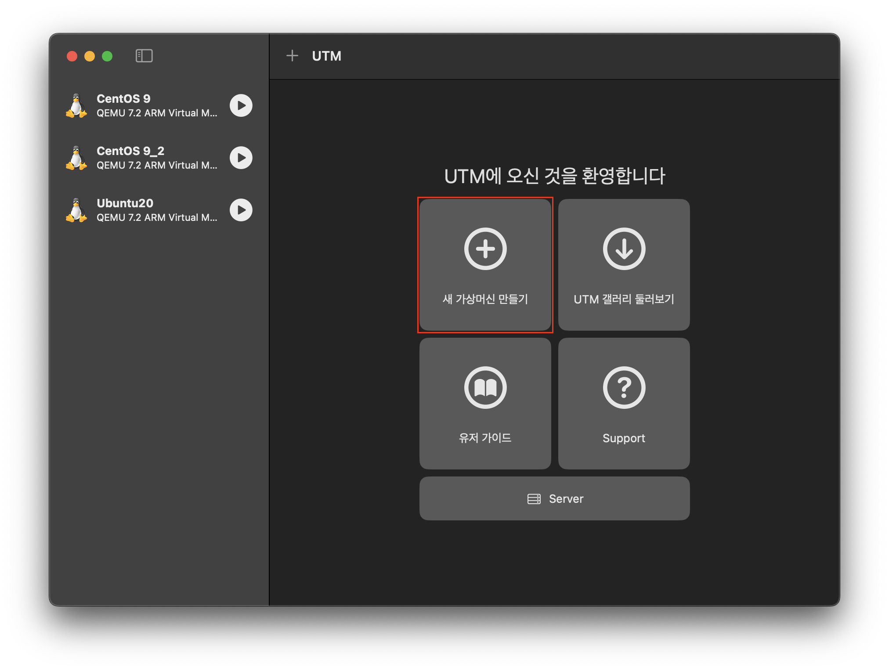Click the open book guide icon

tap(485, 387)
